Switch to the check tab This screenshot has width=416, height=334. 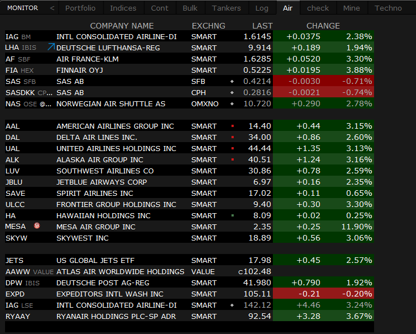(318, 8)
